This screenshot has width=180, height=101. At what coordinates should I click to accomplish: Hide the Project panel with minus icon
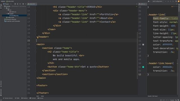point(26,4)
